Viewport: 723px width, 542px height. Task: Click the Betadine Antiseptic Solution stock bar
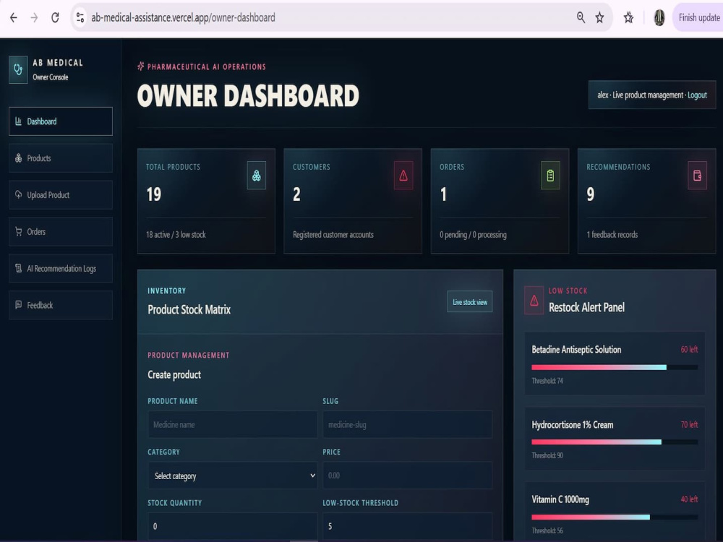614,367
